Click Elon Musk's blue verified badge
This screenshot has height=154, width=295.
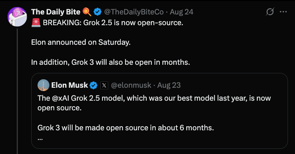tap(94, 86)
